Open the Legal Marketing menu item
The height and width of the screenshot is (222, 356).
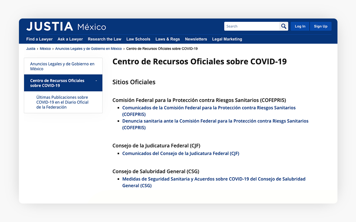coord(227,39)
